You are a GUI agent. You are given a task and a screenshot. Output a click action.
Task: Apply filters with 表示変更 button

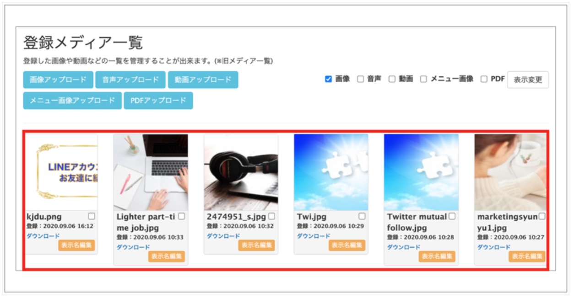coord(528,80)
